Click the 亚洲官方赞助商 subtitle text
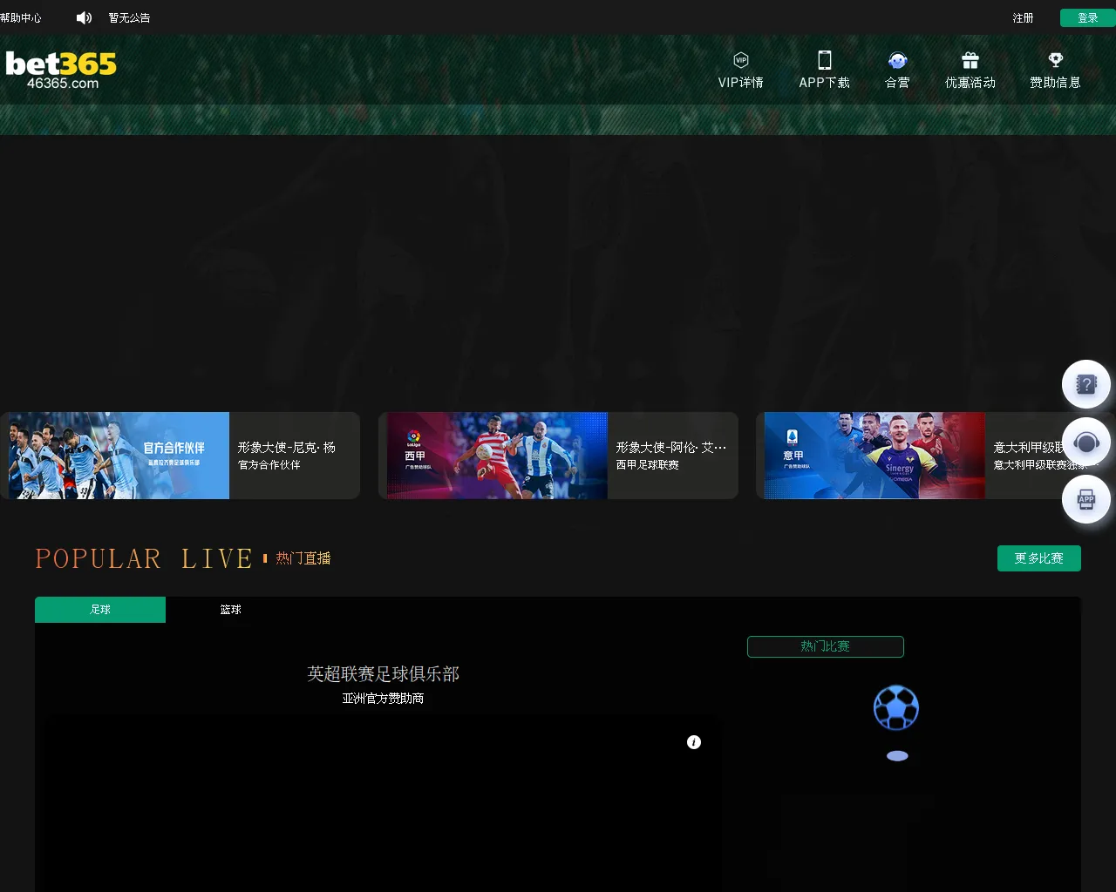The image size is (1116, 892). [384, 699]
